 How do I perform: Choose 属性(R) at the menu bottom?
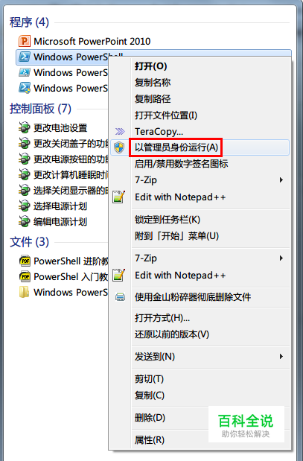[x=150, y=440]
